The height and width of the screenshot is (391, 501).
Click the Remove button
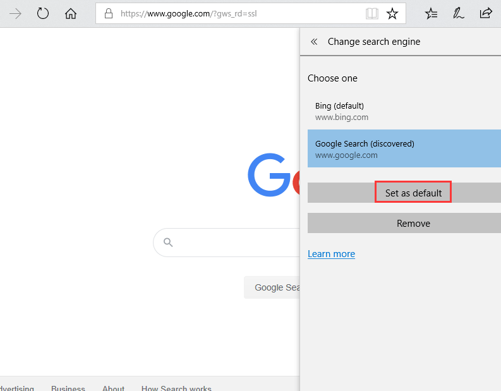404,223
